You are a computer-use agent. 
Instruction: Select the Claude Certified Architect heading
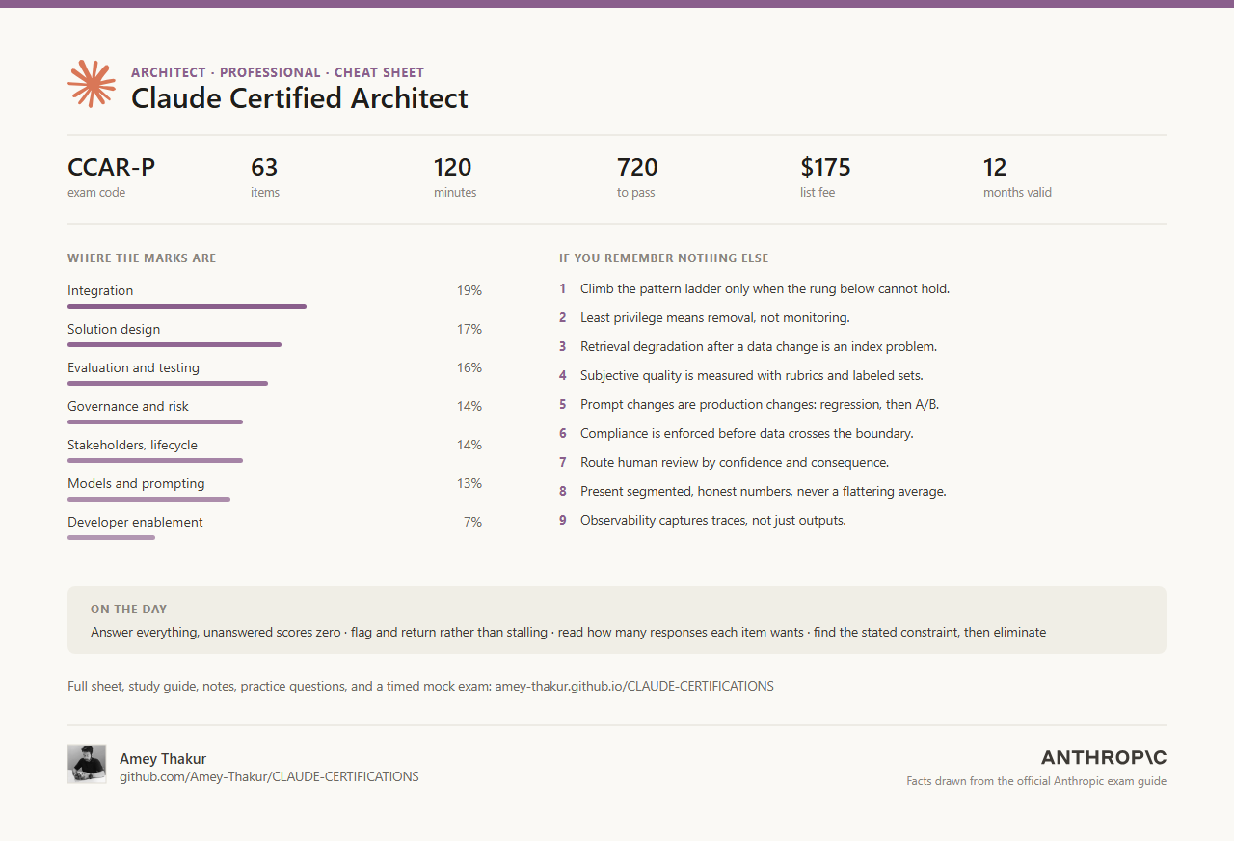(x=300, y=98)
